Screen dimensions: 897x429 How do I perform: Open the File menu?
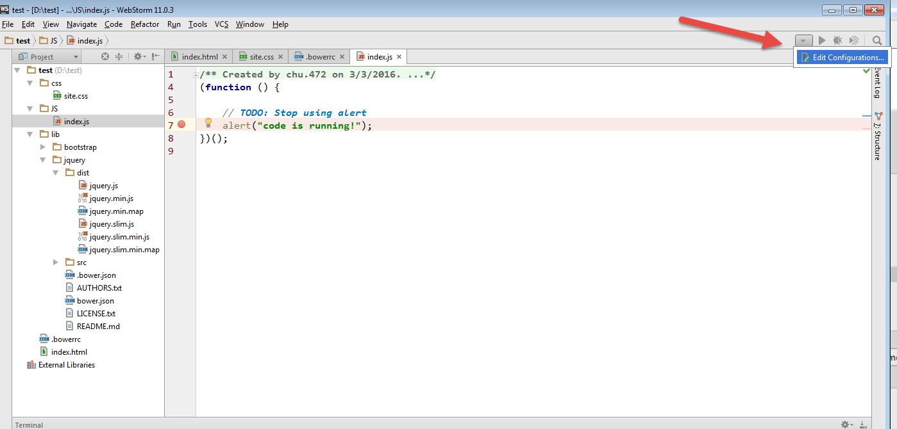click(x=8, y=24)
